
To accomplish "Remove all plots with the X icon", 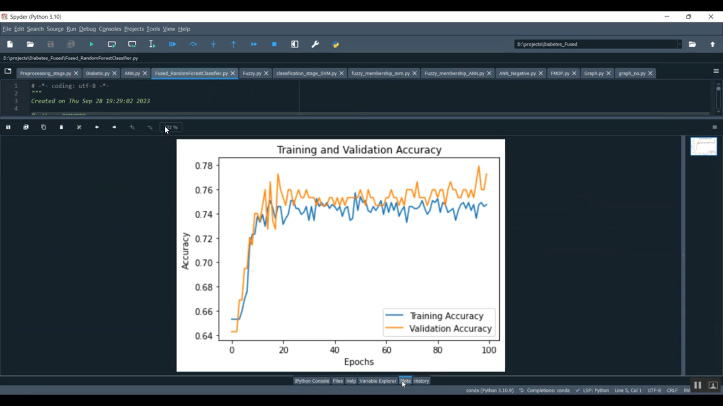I will coord(79,127).
